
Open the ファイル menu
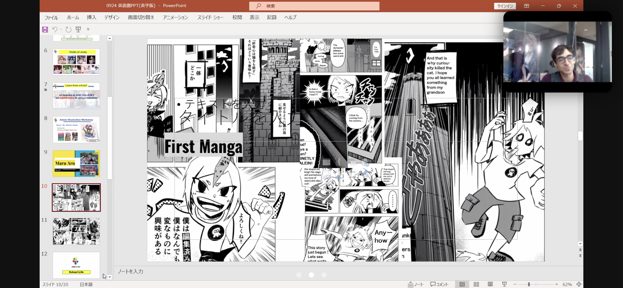click(51, 17)
